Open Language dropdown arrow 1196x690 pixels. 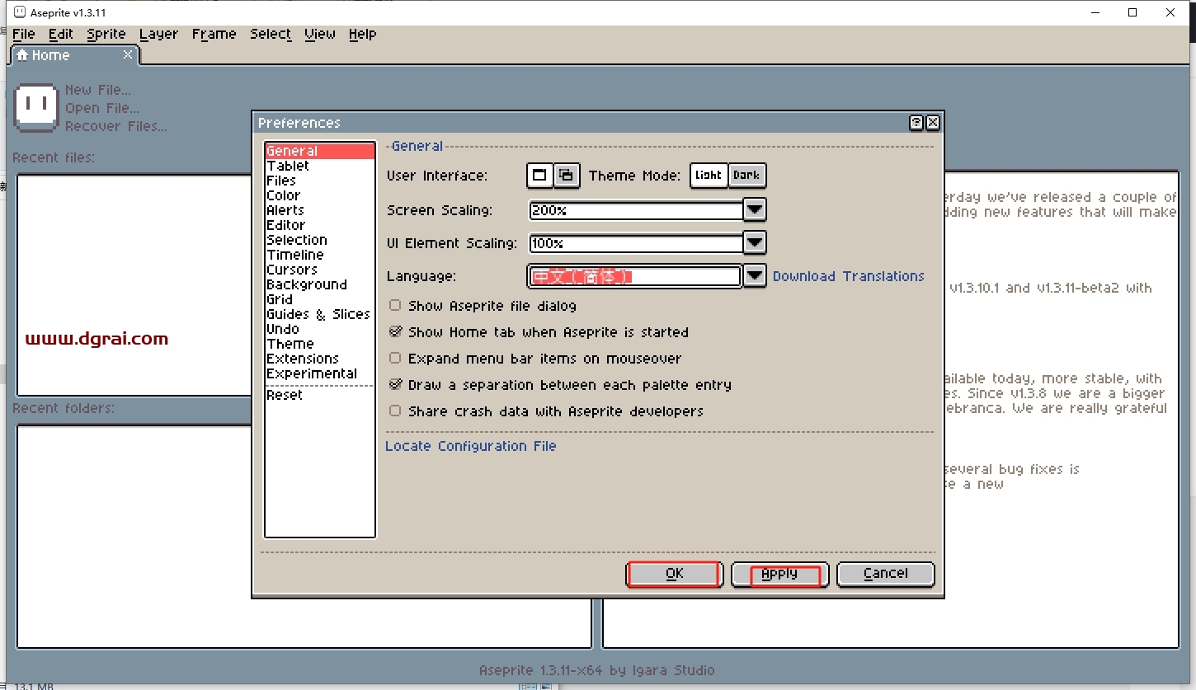(755, 276)
